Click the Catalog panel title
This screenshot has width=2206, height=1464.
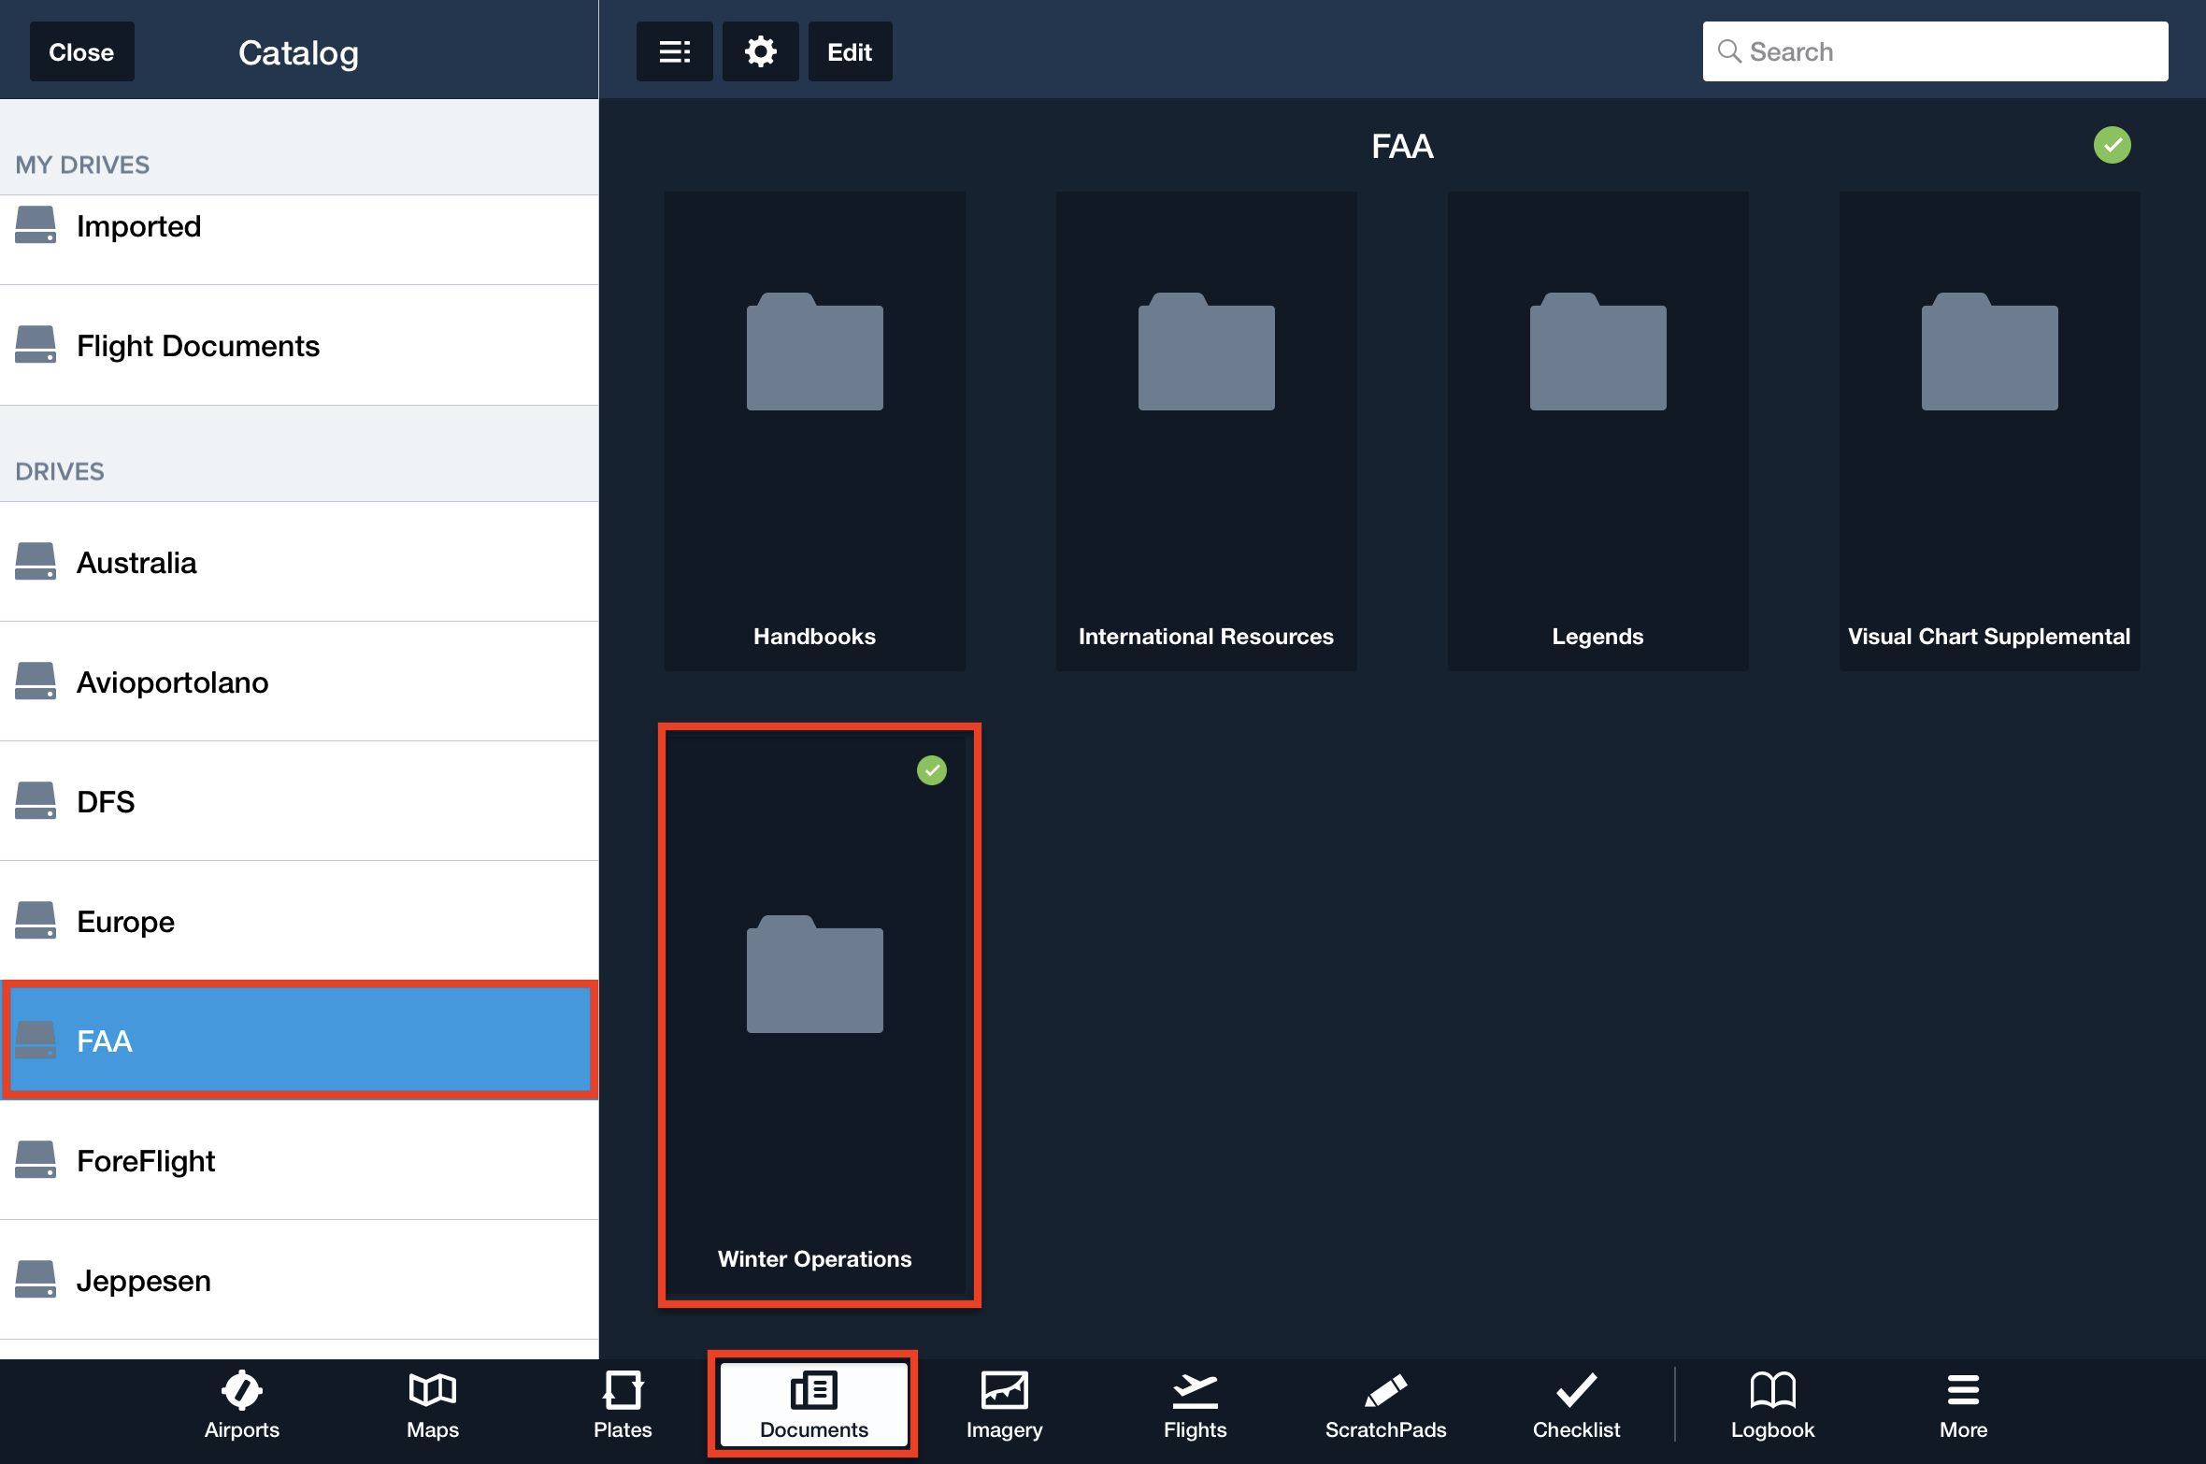298,53
